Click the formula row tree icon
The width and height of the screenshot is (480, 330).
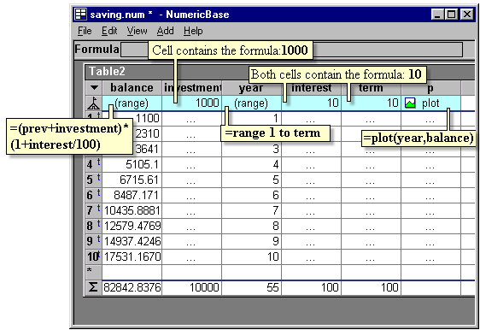93,103
